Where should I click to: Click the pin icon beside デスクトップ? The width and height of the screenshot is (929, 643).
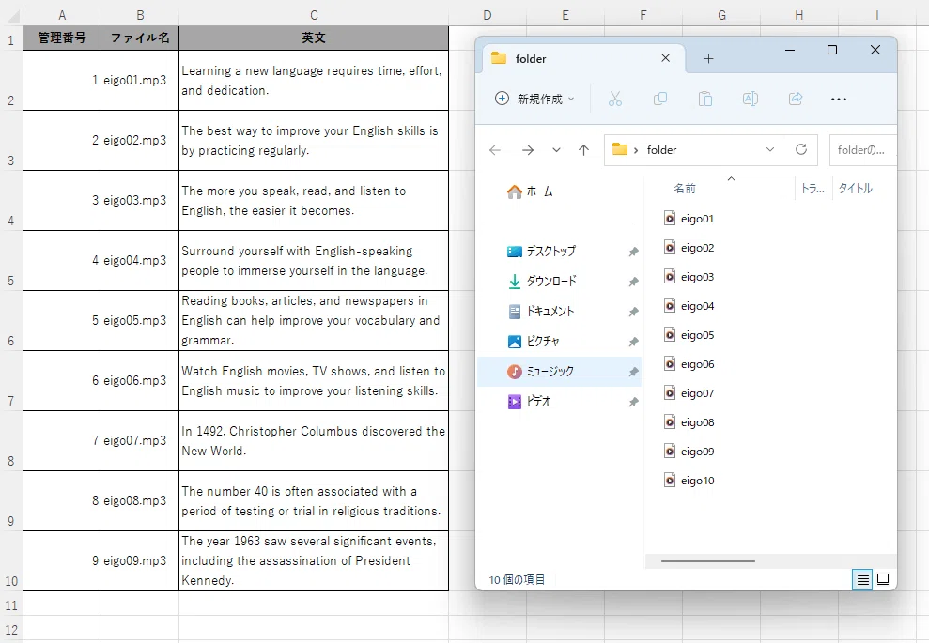[x=633, y=252]
